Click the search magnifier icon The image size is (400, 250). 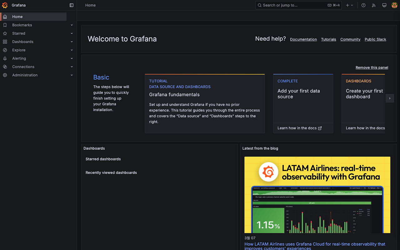coord(260,5)
